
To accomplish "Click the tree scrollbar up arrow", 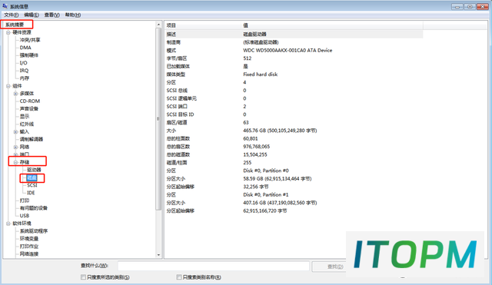I will click(158, 25).
